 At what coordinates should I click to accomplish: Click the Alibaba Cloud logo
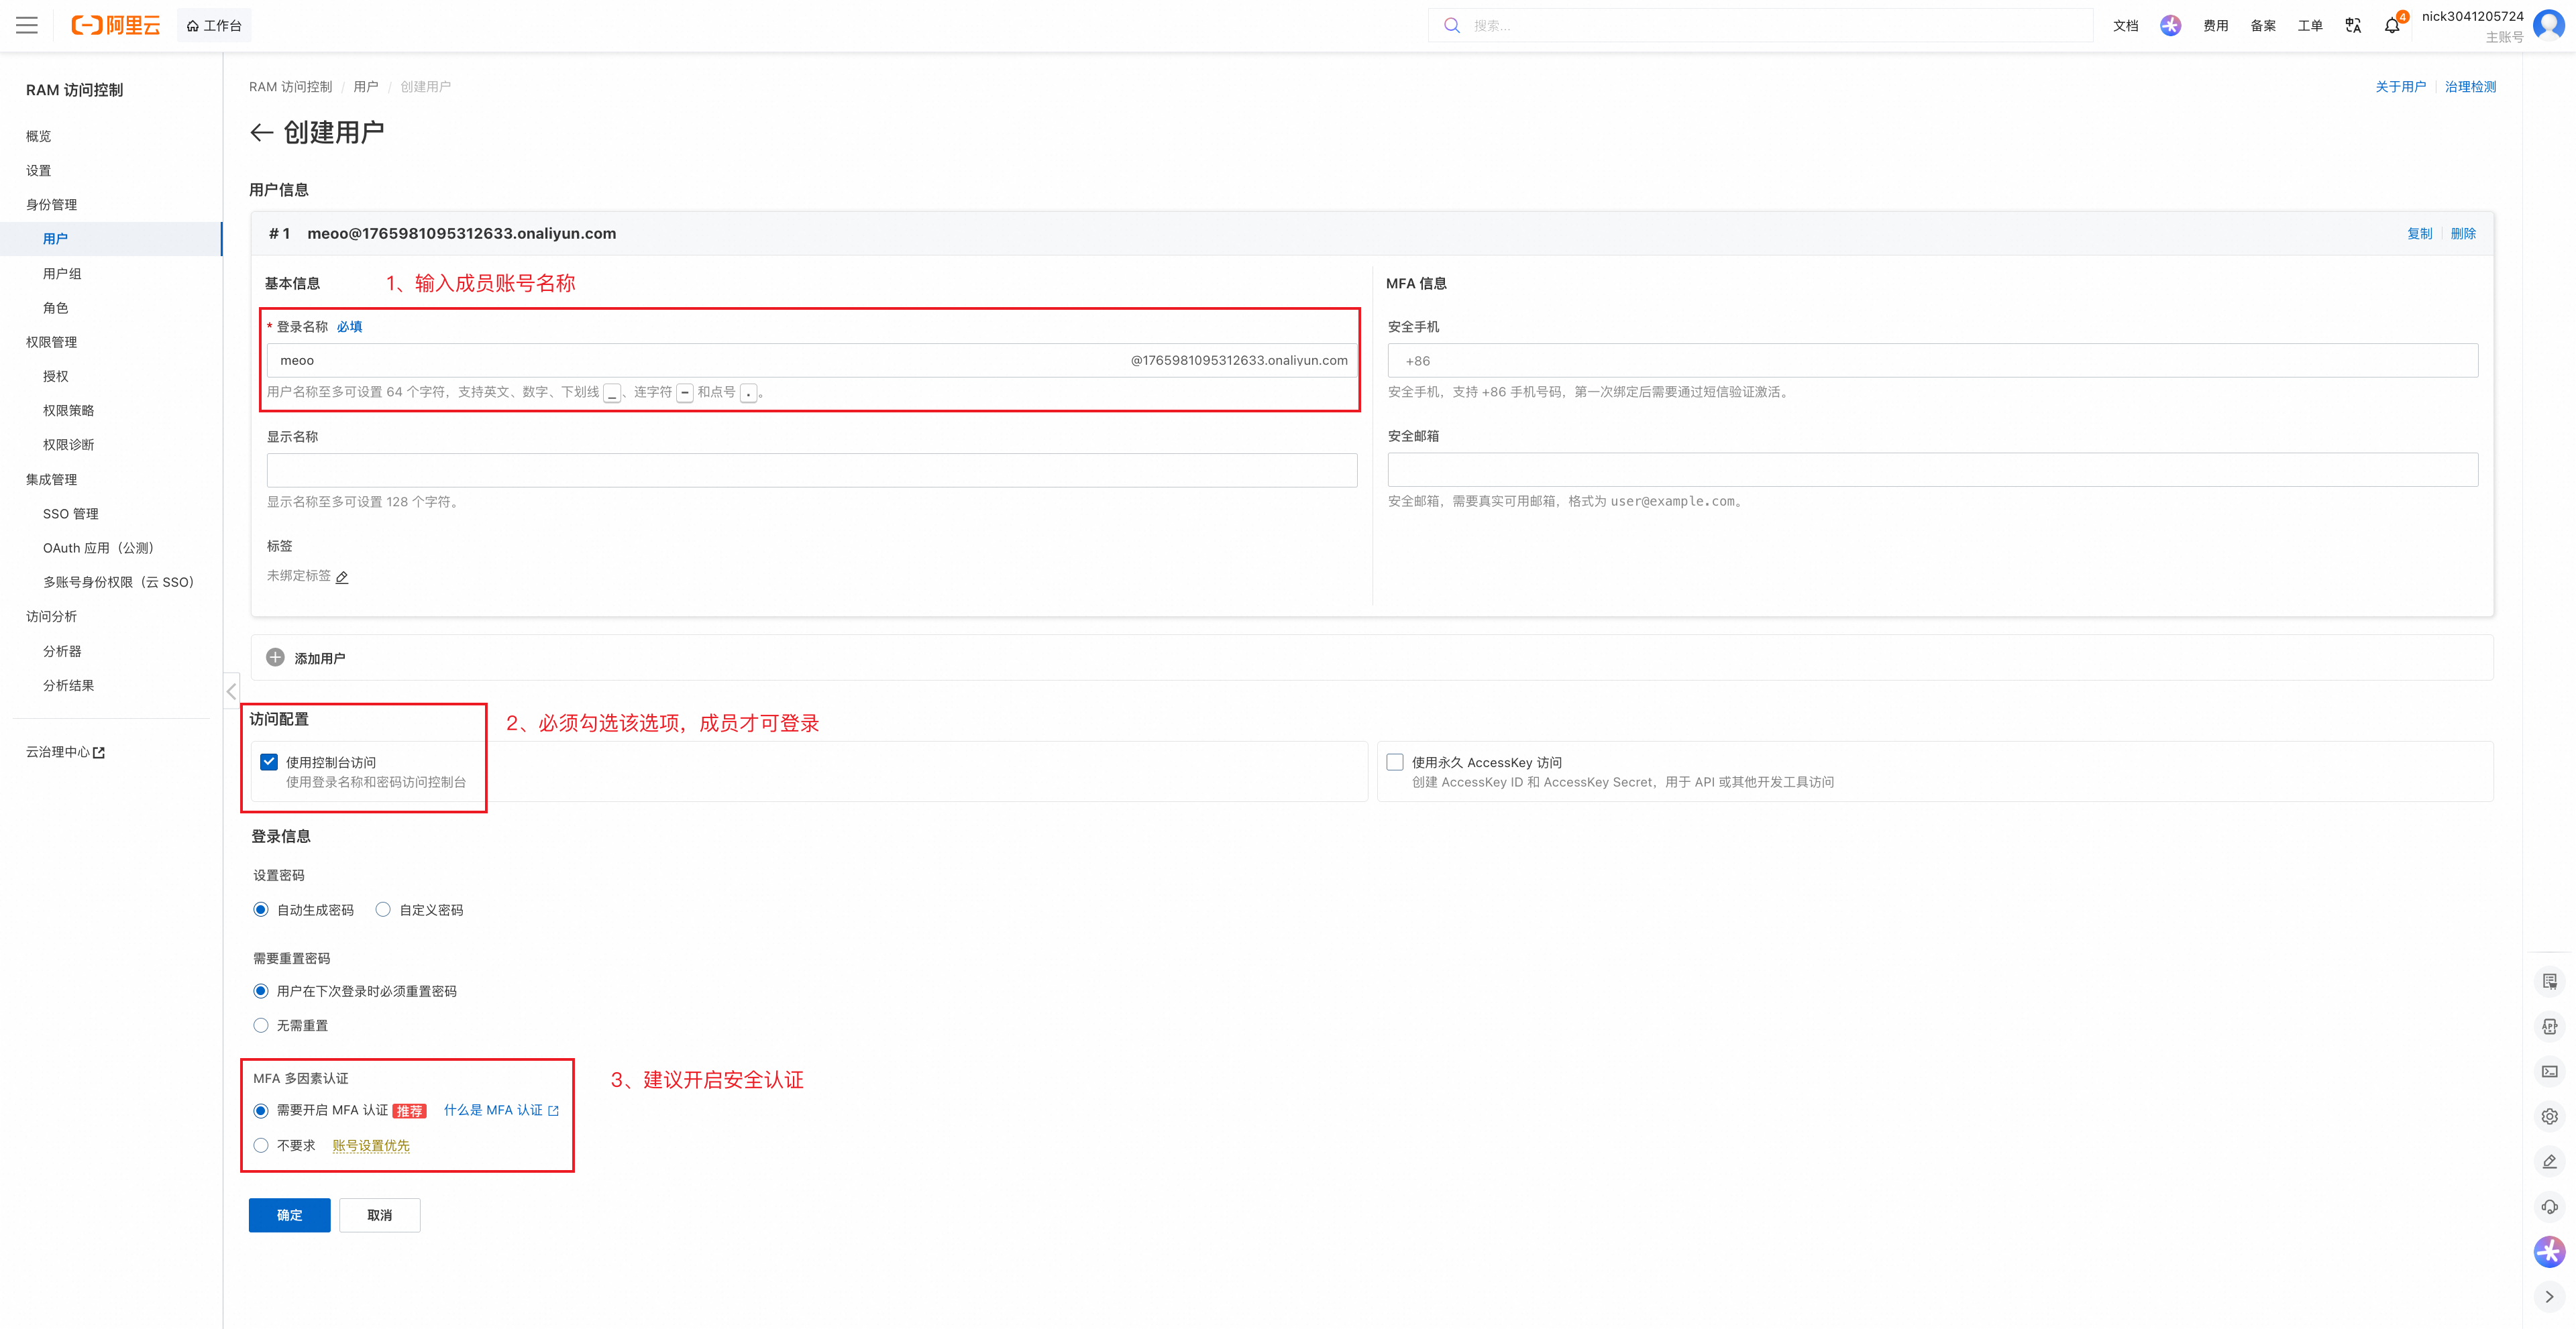click(115, 25)
